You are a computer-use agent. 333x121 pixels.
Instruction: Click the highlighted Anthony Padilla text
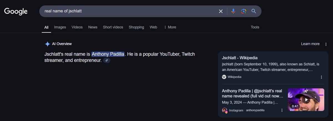tap(108, 54)
